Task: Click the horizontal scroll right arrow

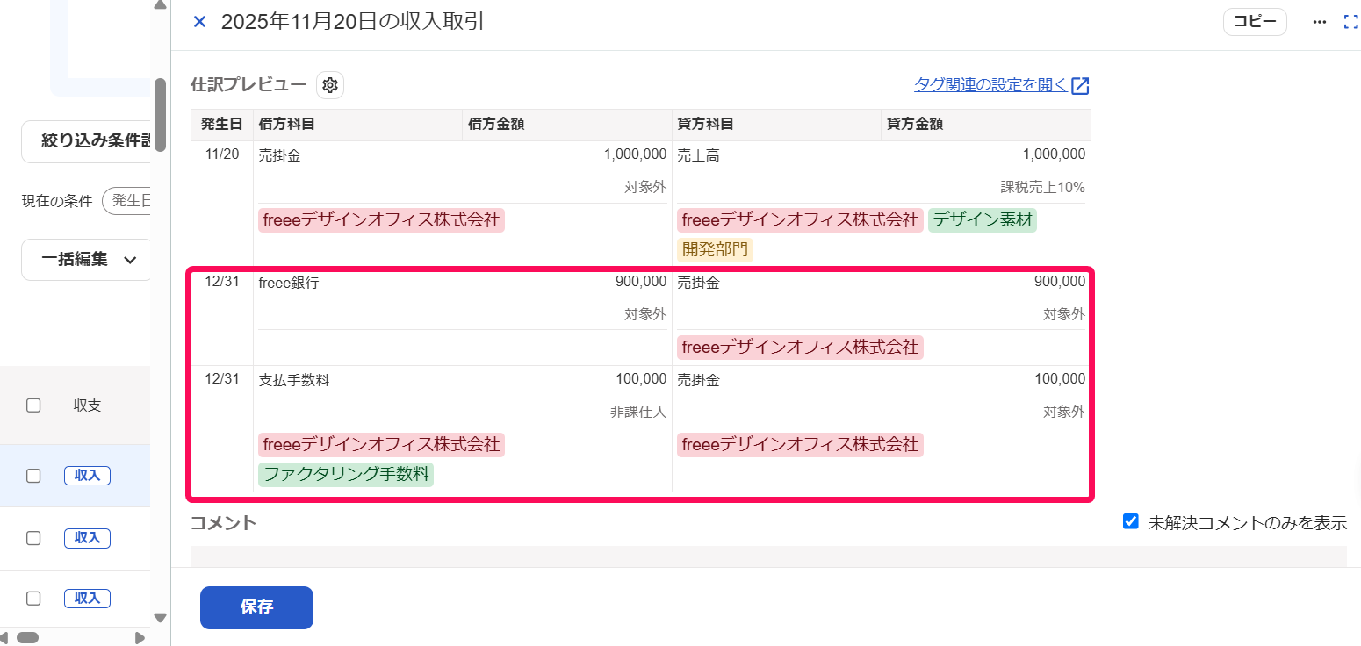Action: (x=140, y=638)
